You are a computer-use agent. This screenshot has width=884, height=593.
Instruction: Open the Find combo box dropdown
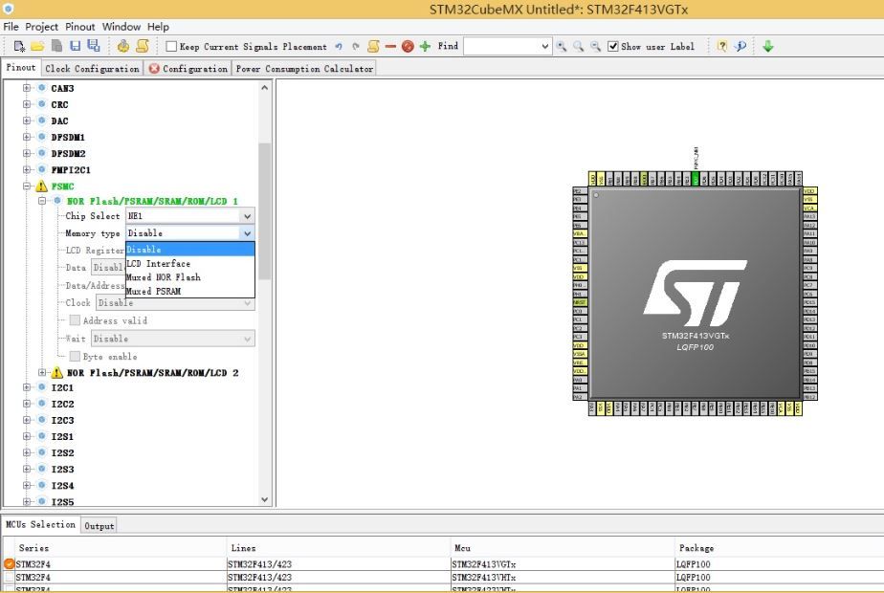pos(544,46)
